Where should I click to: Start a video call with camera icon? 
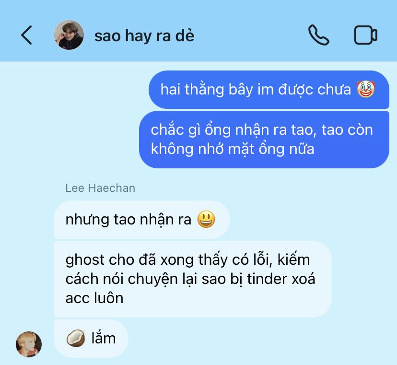[366, 35]
